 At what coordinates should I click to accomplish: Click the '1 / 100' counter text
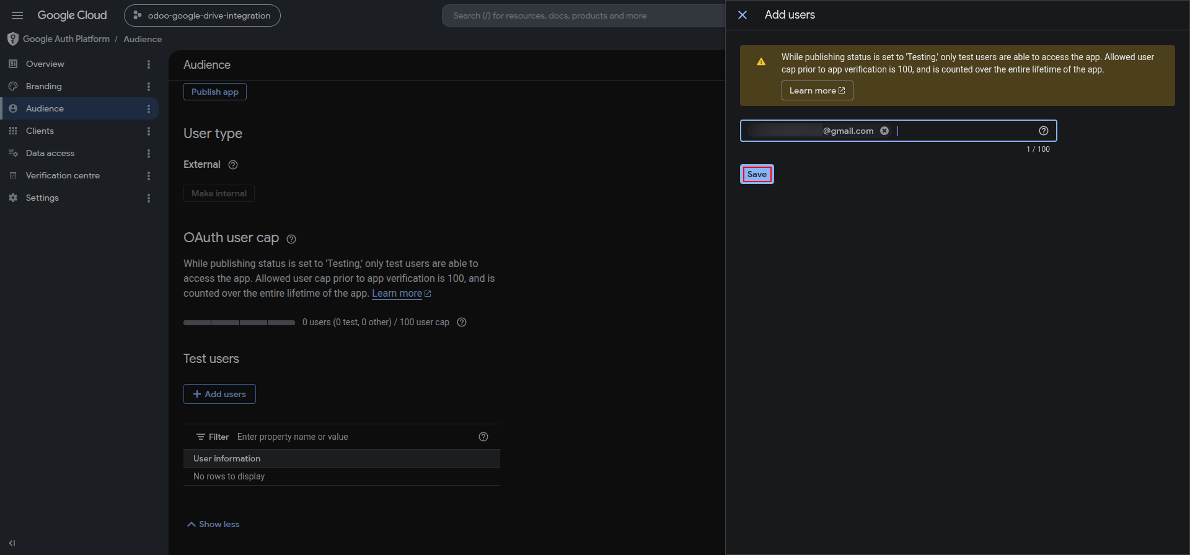(1038, 149)
